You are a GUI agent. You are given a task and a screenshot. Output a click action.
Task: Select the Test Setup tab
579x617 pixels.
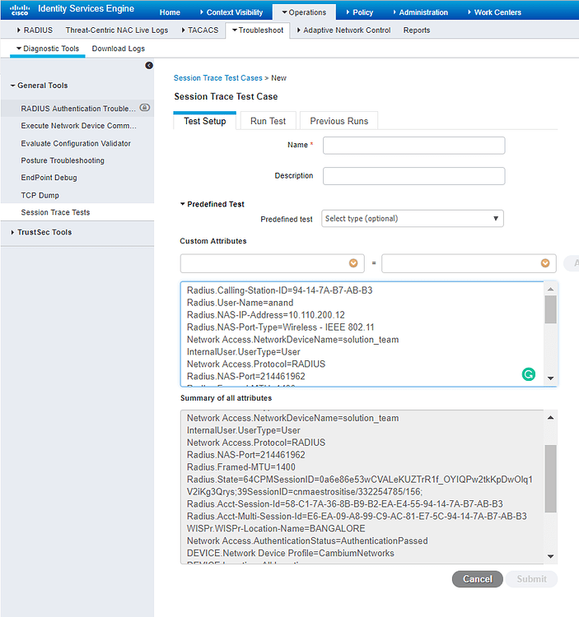point(205,121)
